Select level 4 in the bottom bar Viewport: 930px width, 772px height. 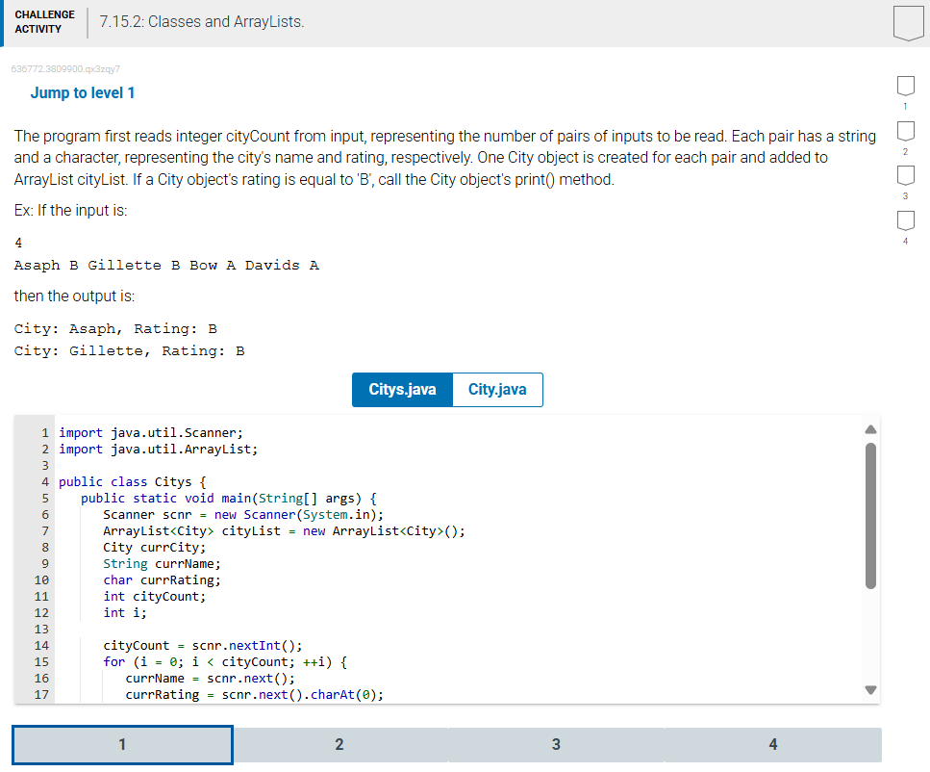pos(773,744)
